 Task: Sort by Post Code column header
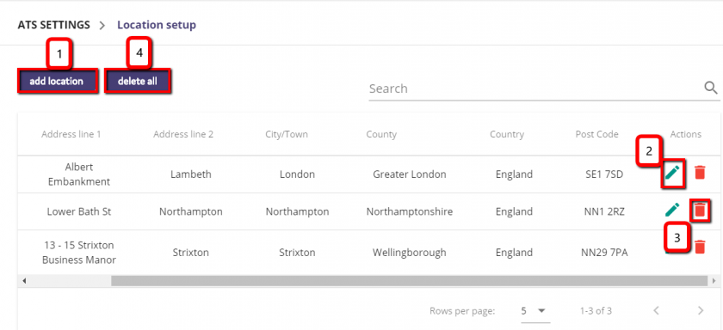click(x=596, y=134)
